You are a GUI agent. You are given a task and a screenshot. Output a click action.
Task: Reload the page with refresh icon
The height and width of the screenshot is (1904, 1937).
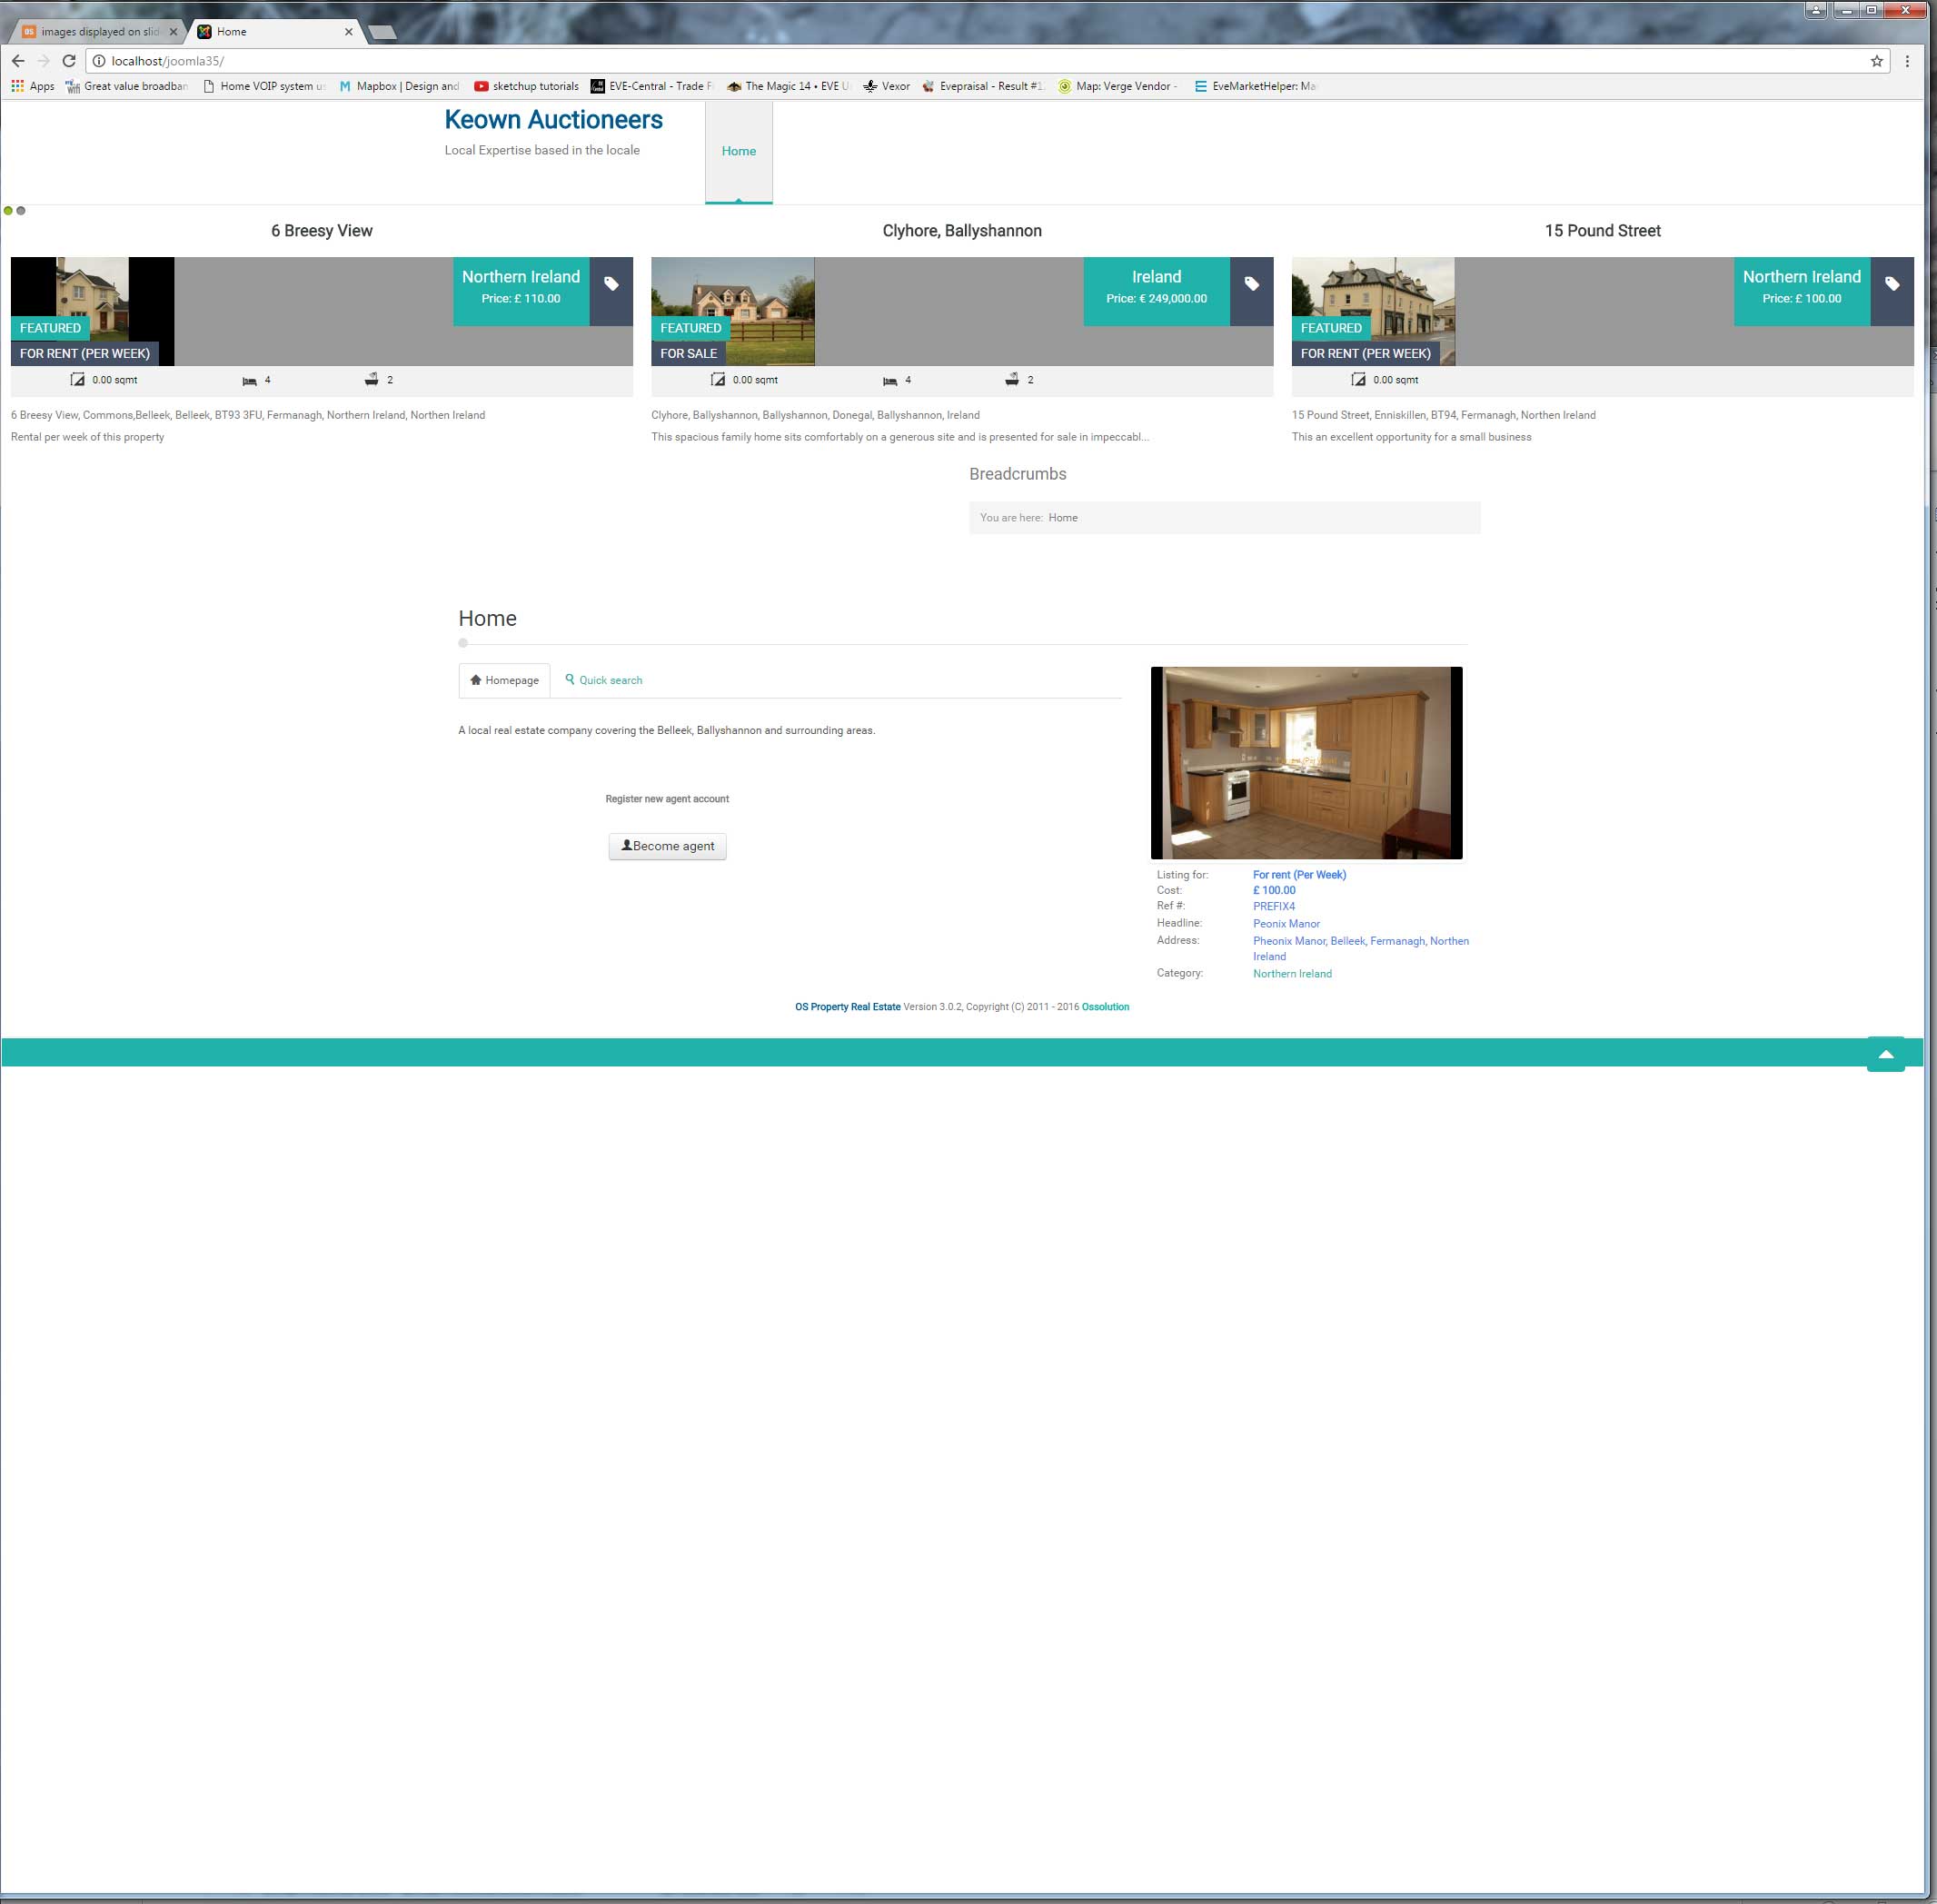69,61
